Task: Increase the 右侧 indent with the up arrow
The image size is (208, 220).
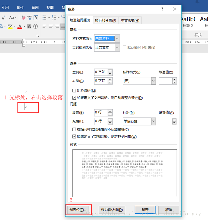Action: [x=110, y=79]
